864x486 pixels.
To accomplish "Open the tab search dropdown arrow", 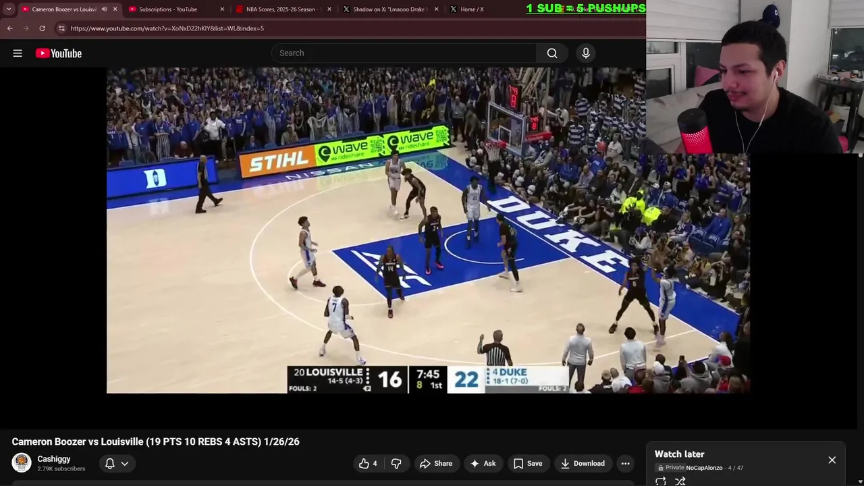I will (x=9, y=9).
